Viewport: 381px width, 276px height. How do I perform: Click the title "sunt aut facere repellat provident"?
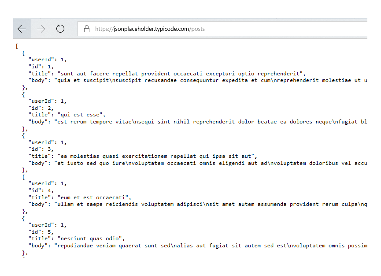click(181, 74)
